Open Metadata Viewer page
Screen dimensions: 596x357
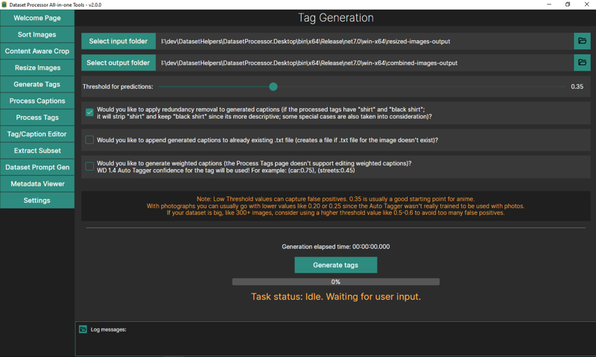click(37, 183)
